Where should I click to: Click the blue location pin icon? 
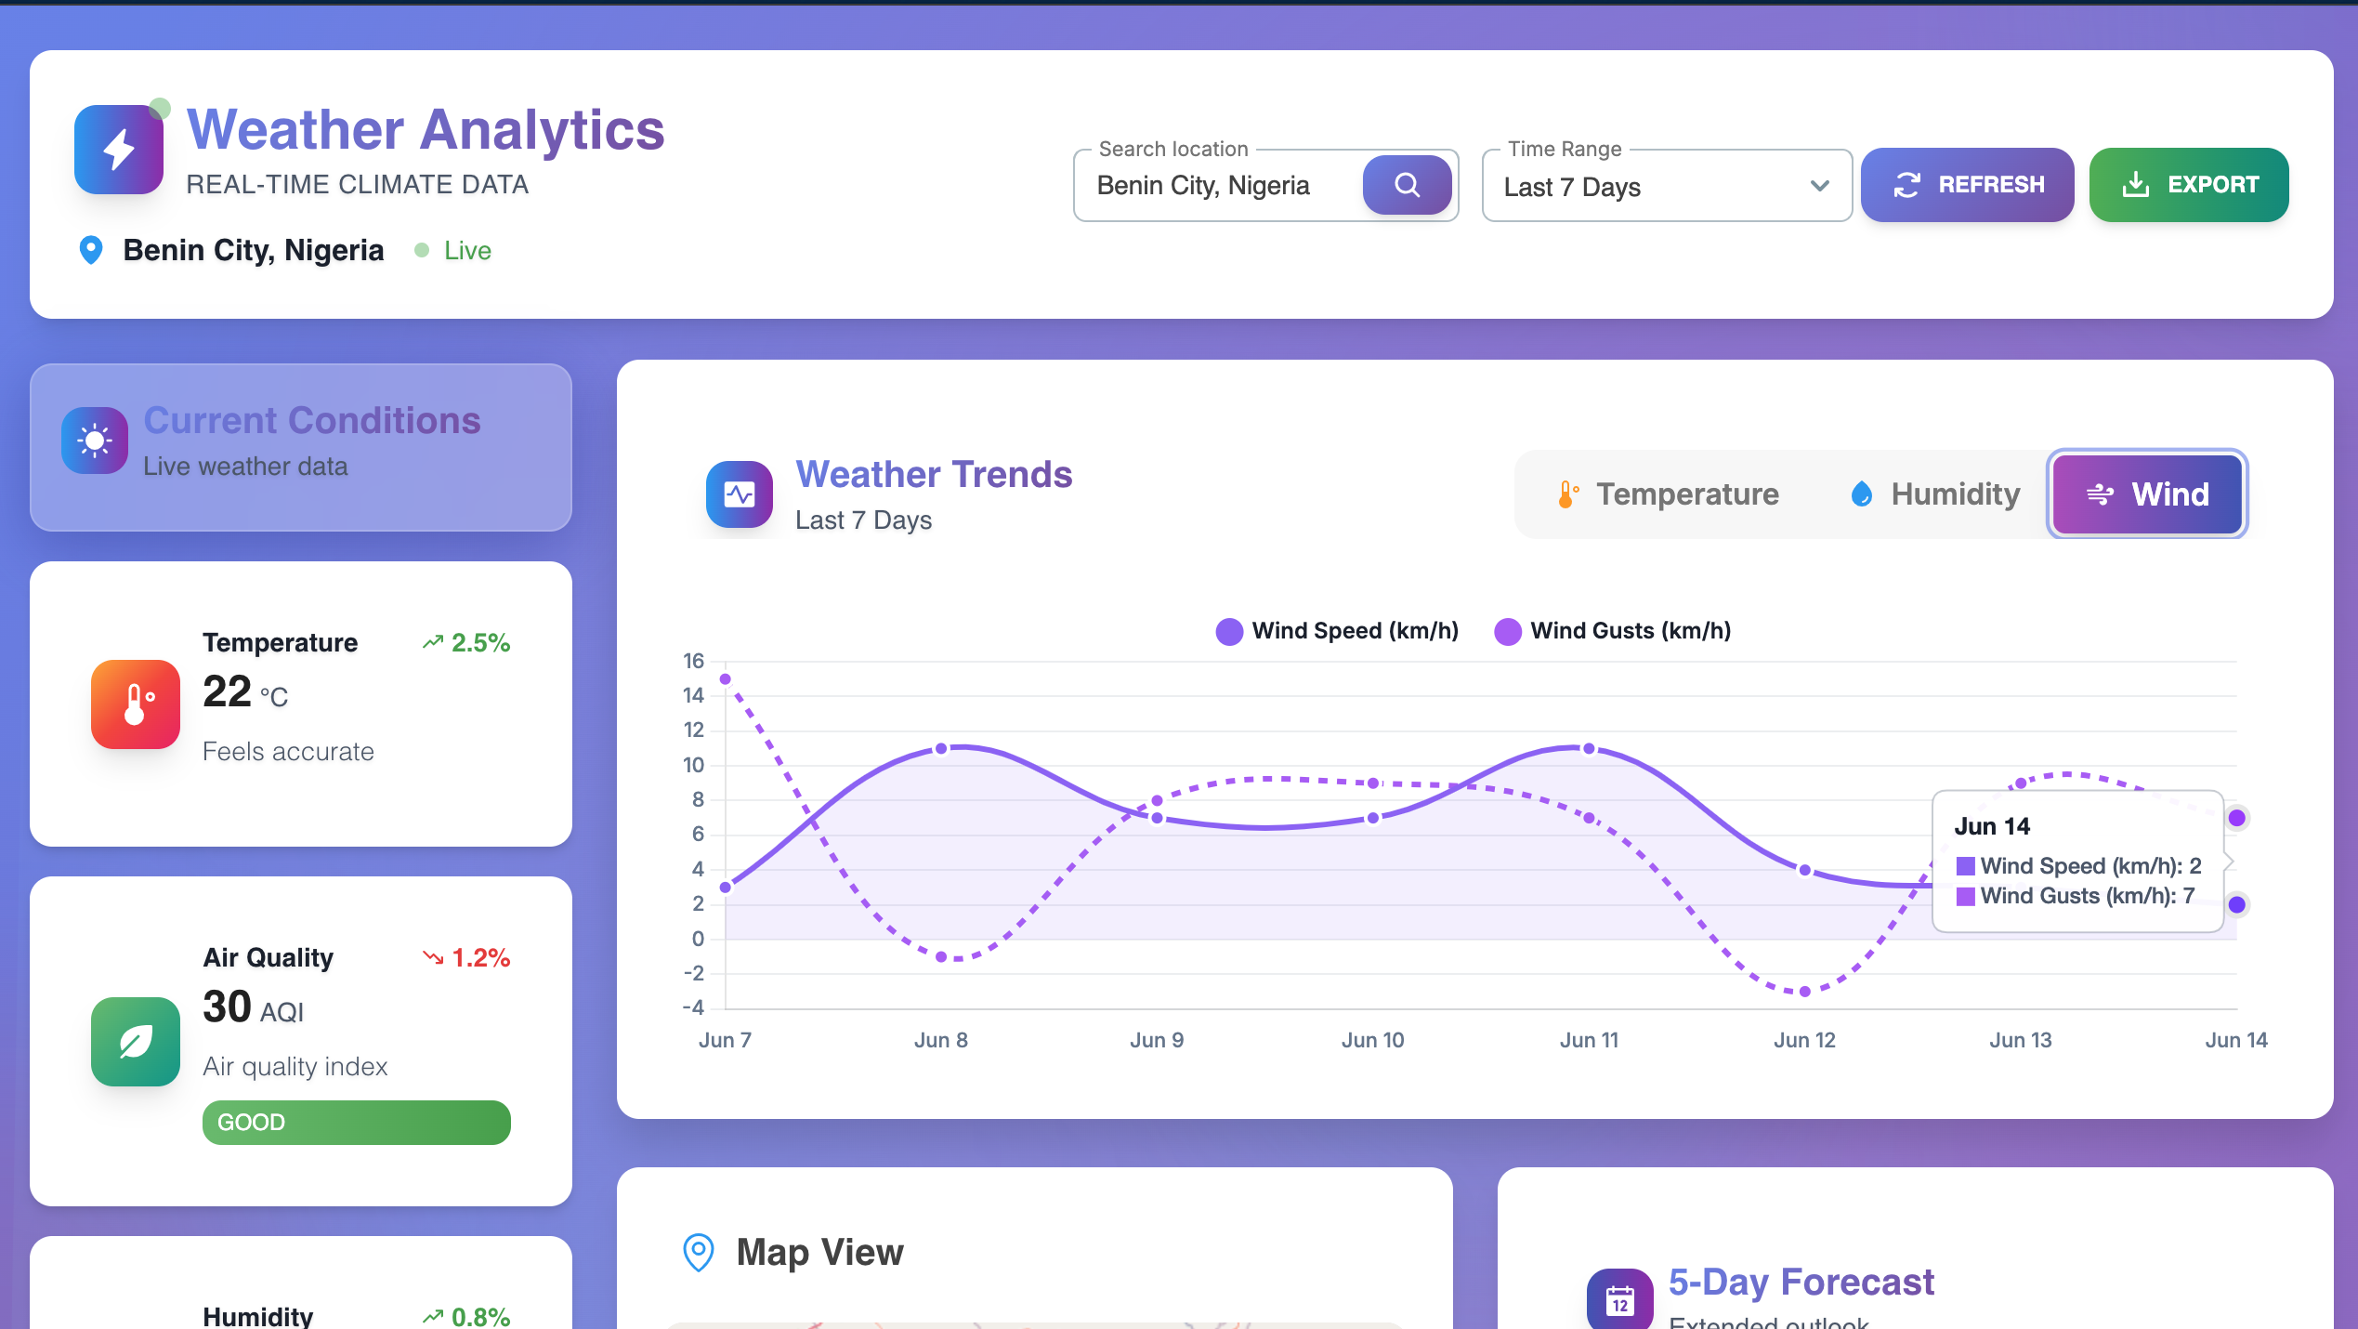point(91,250)
